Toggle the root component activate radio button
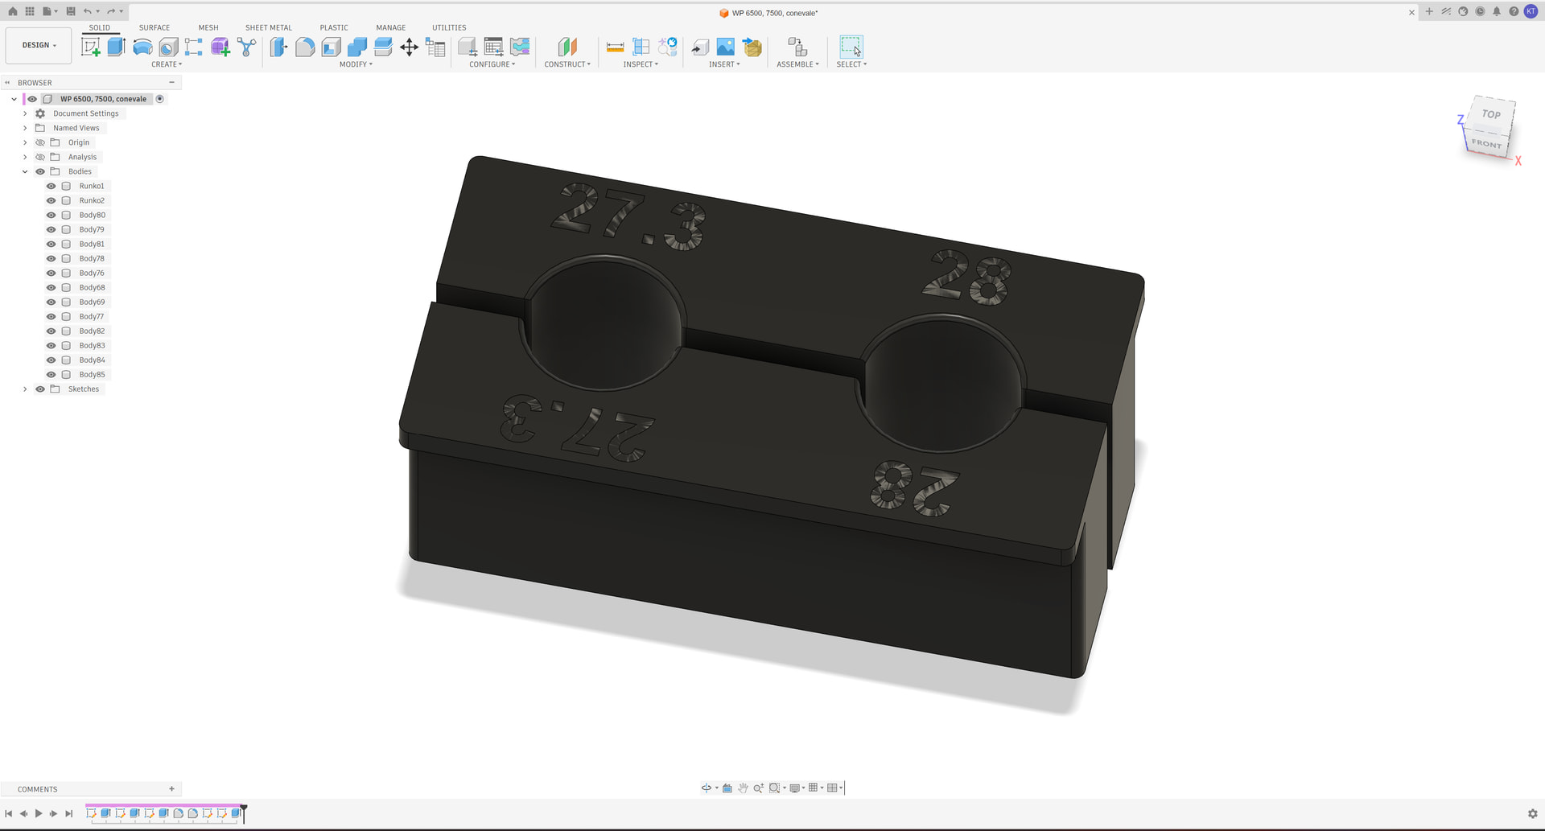 160,99
